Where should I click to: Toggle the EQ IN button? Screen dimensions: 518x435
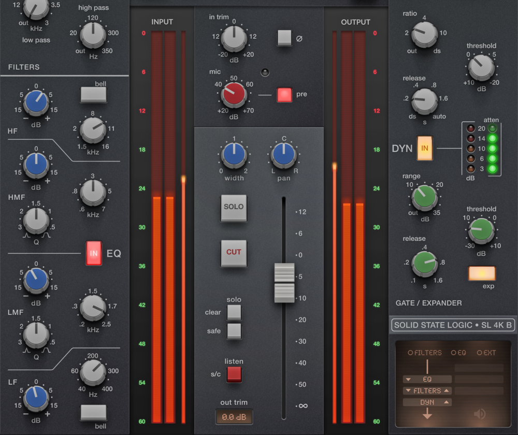[x=93, y=253]
